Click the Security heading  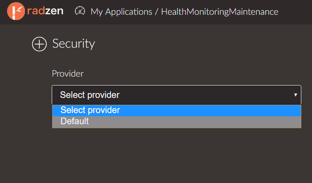point(74,44)
